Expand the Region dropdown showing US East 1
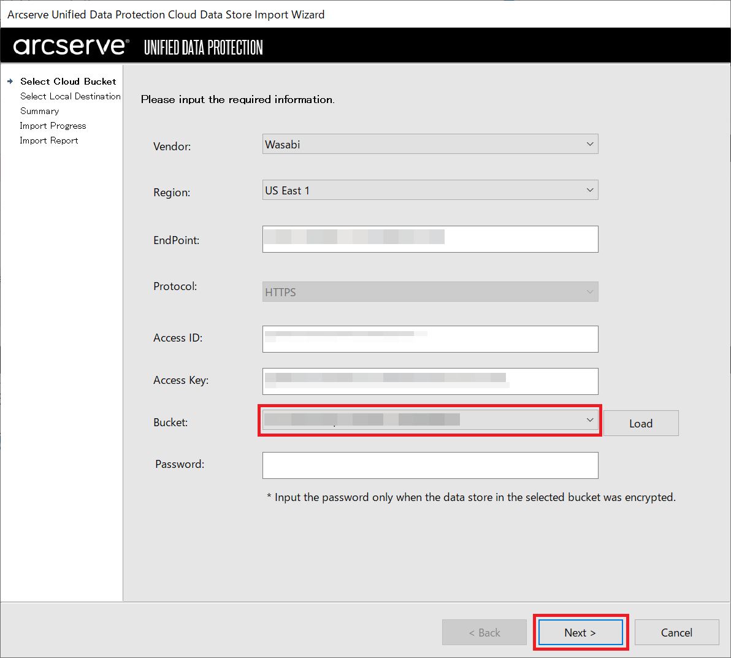The width and height of the screenshot is (731, 658). pyautogui.click(x=430, y=190)
